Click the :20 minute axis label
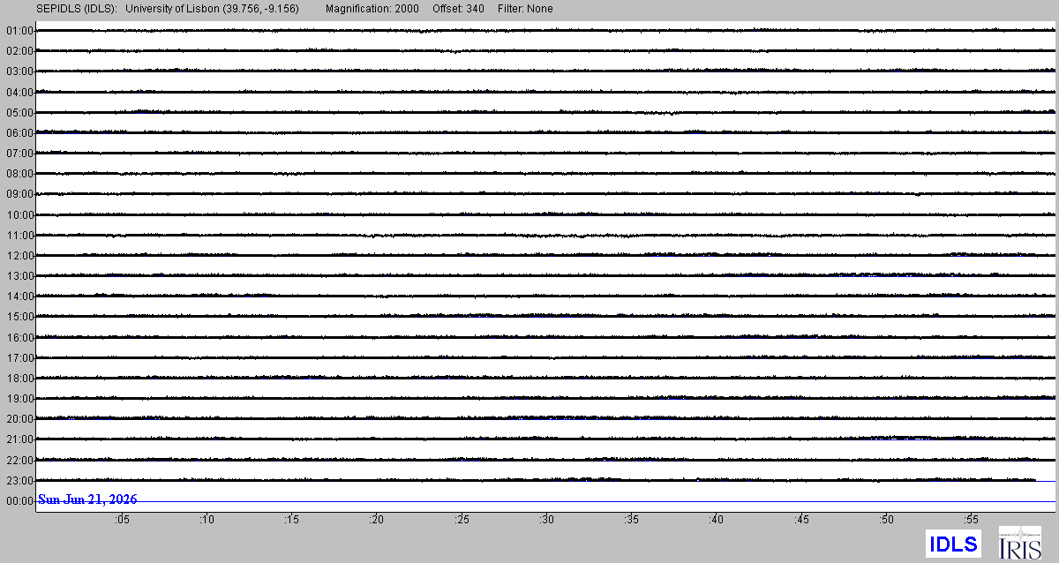The width and height of the screenshot is (1059, 563). [x=377, y=521]
